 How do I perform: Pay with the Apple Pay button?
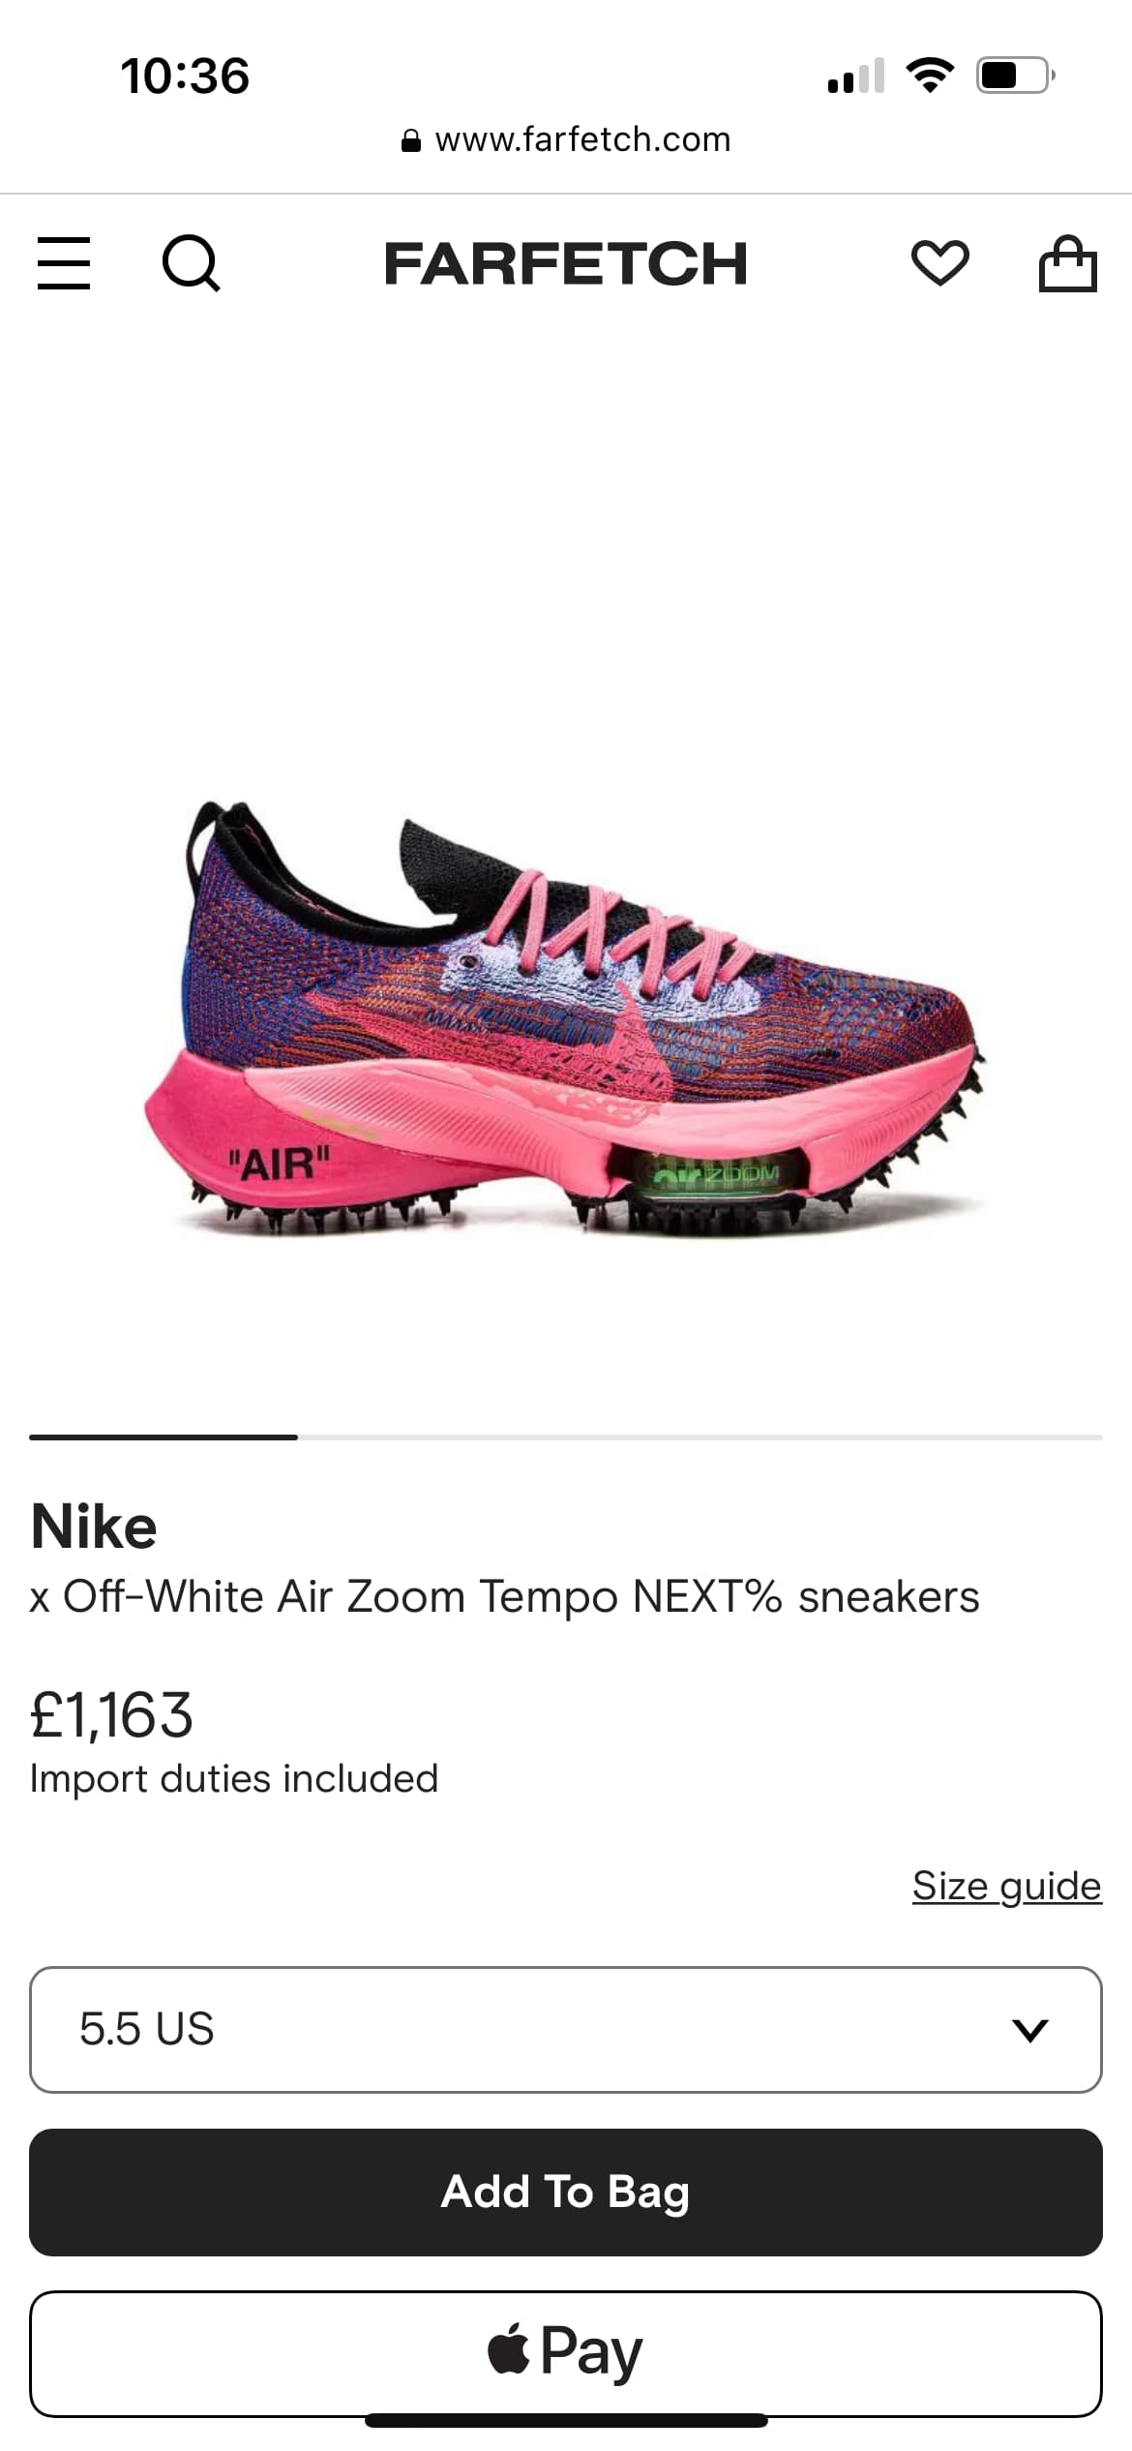[x=566, y=2353]
